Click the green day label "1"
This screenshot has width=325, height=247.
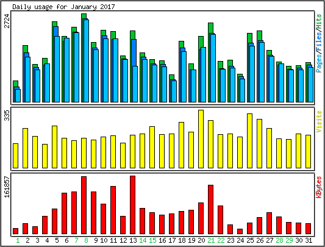tap(18, 240)
